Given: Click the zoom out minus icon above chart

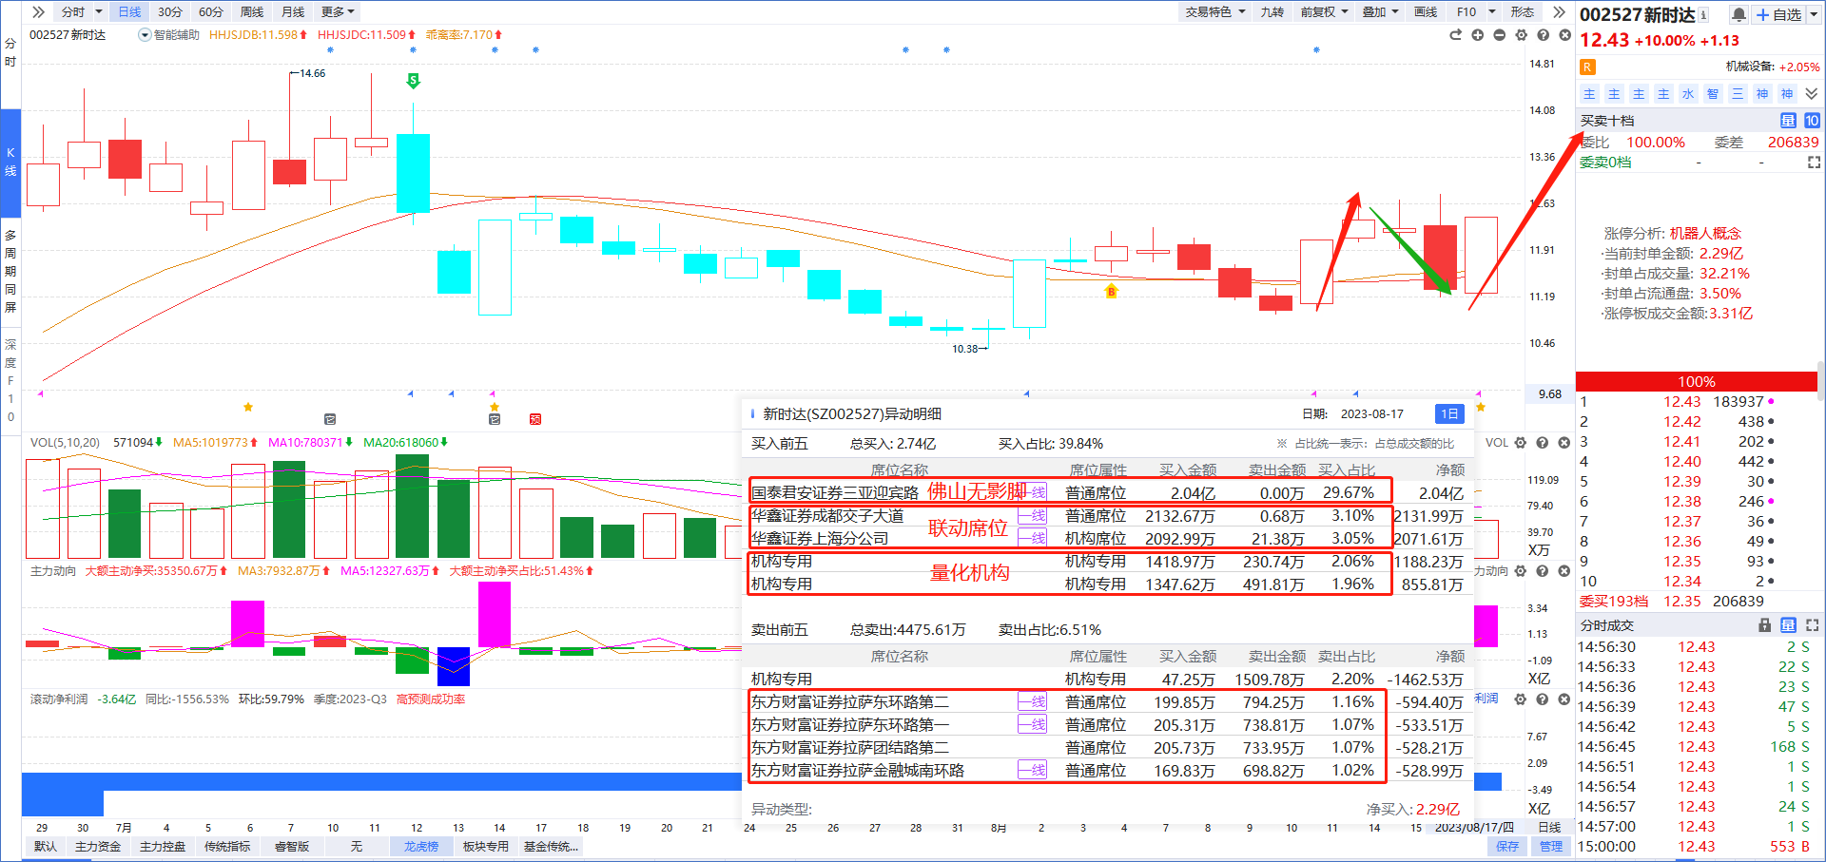Looking at the screenshot, I should 1499,35.
